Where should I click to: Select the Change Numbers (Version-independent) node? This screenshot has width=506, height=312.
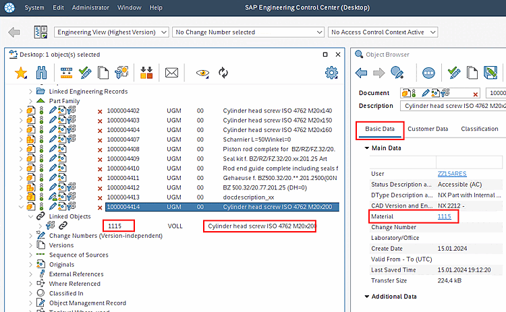pos(105,236)
